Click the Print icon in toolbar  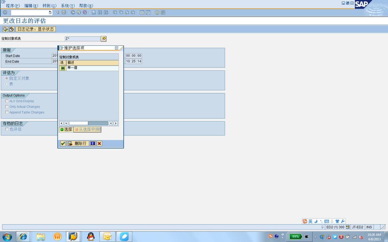point(94,12)
